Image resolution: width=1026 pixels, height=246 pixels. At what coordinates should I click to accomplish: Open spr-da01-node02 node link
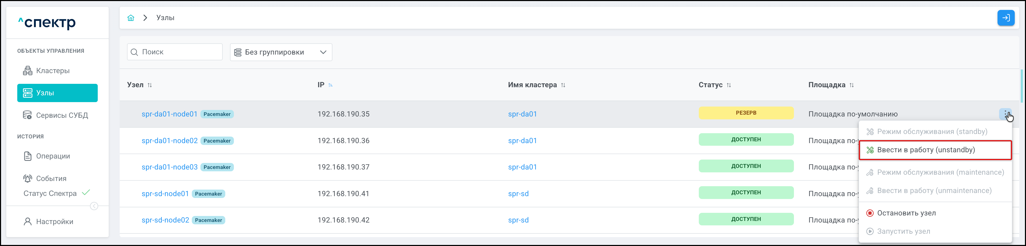169,141
